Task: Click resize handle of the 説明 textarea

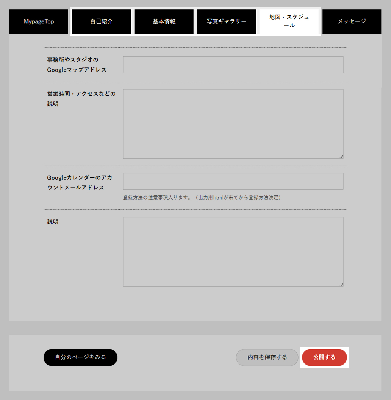Action: [341, 284]
